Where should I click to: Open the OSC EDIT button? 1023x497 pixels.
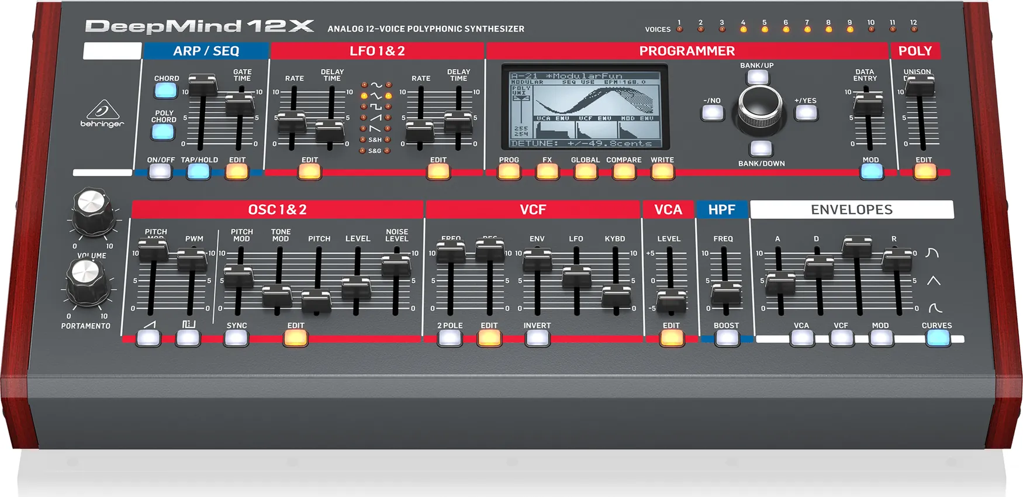(295, 338)
